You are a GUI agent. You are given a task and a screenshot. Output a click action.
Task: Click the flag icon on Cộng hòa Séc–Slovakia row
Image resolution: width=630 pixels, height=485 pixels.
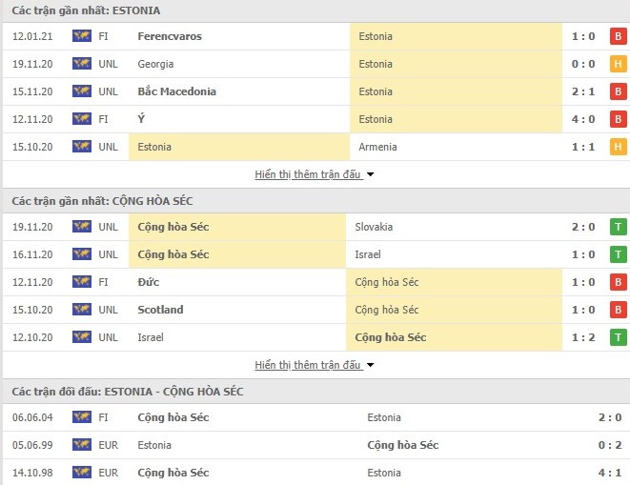click(81, 227)
